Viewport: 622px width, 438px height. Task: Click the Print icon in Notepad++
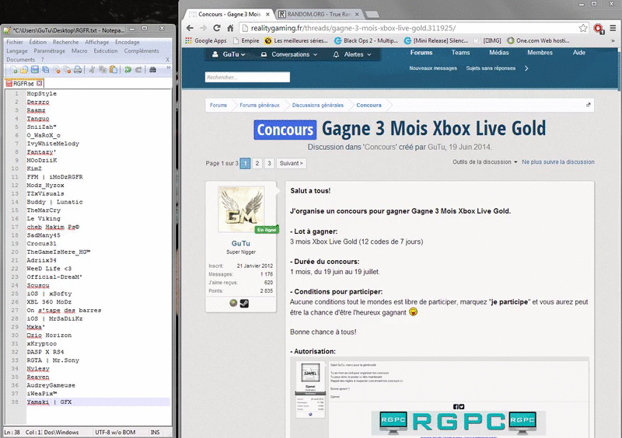point(78,70)
